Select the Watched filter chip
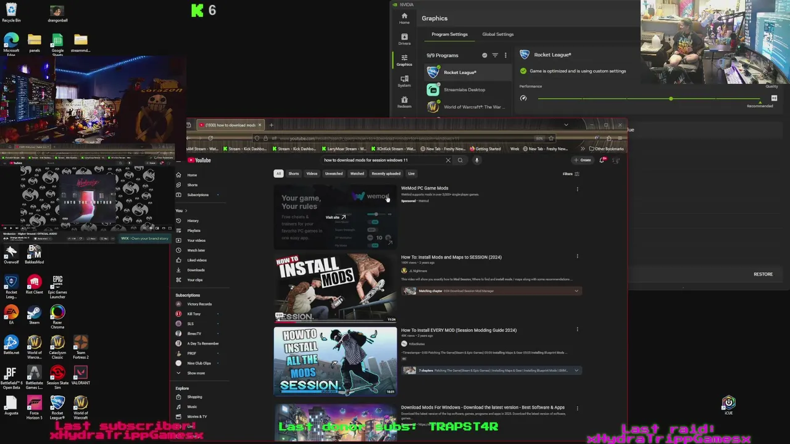 click(357, 174)
